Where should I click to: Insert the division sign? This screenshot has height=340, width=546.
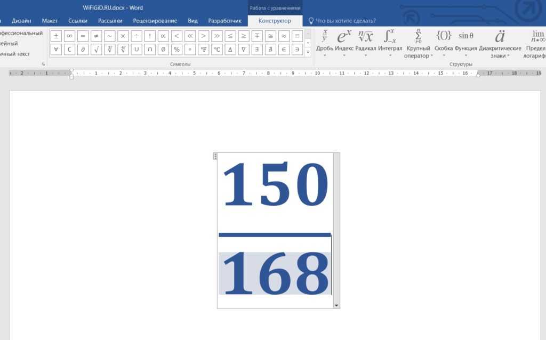136,36
